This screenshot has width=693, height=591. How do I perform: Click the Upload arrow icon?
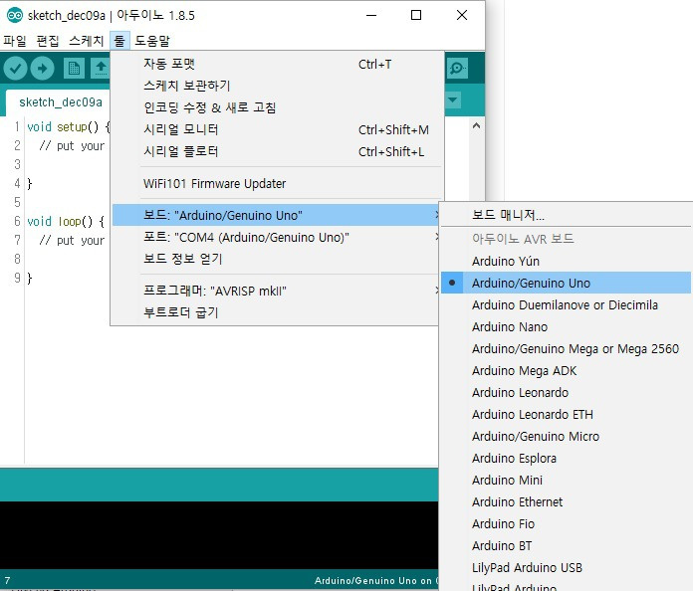42,68
